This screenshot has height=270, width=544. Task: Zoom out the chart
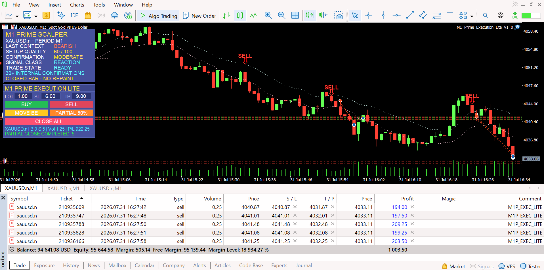[x=282, y=15]
